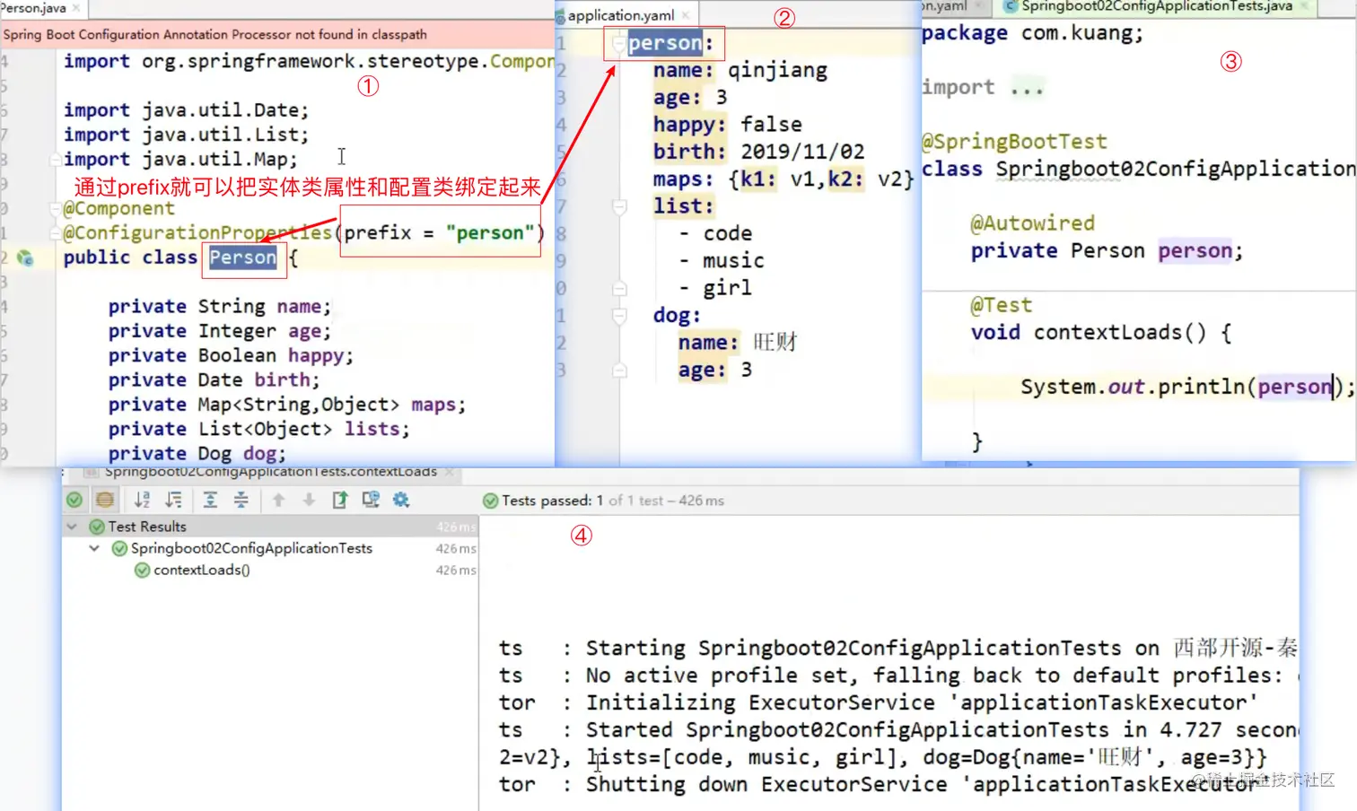Collapse all test result nodes
The image size is (1357, 811).
(241, 500)
